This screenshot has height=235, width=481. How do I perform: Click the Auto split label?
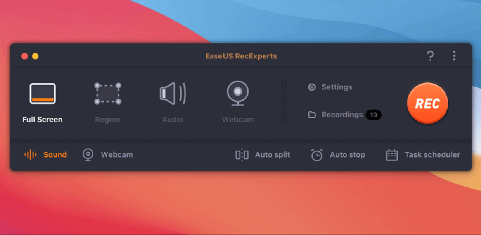(273, 155)
